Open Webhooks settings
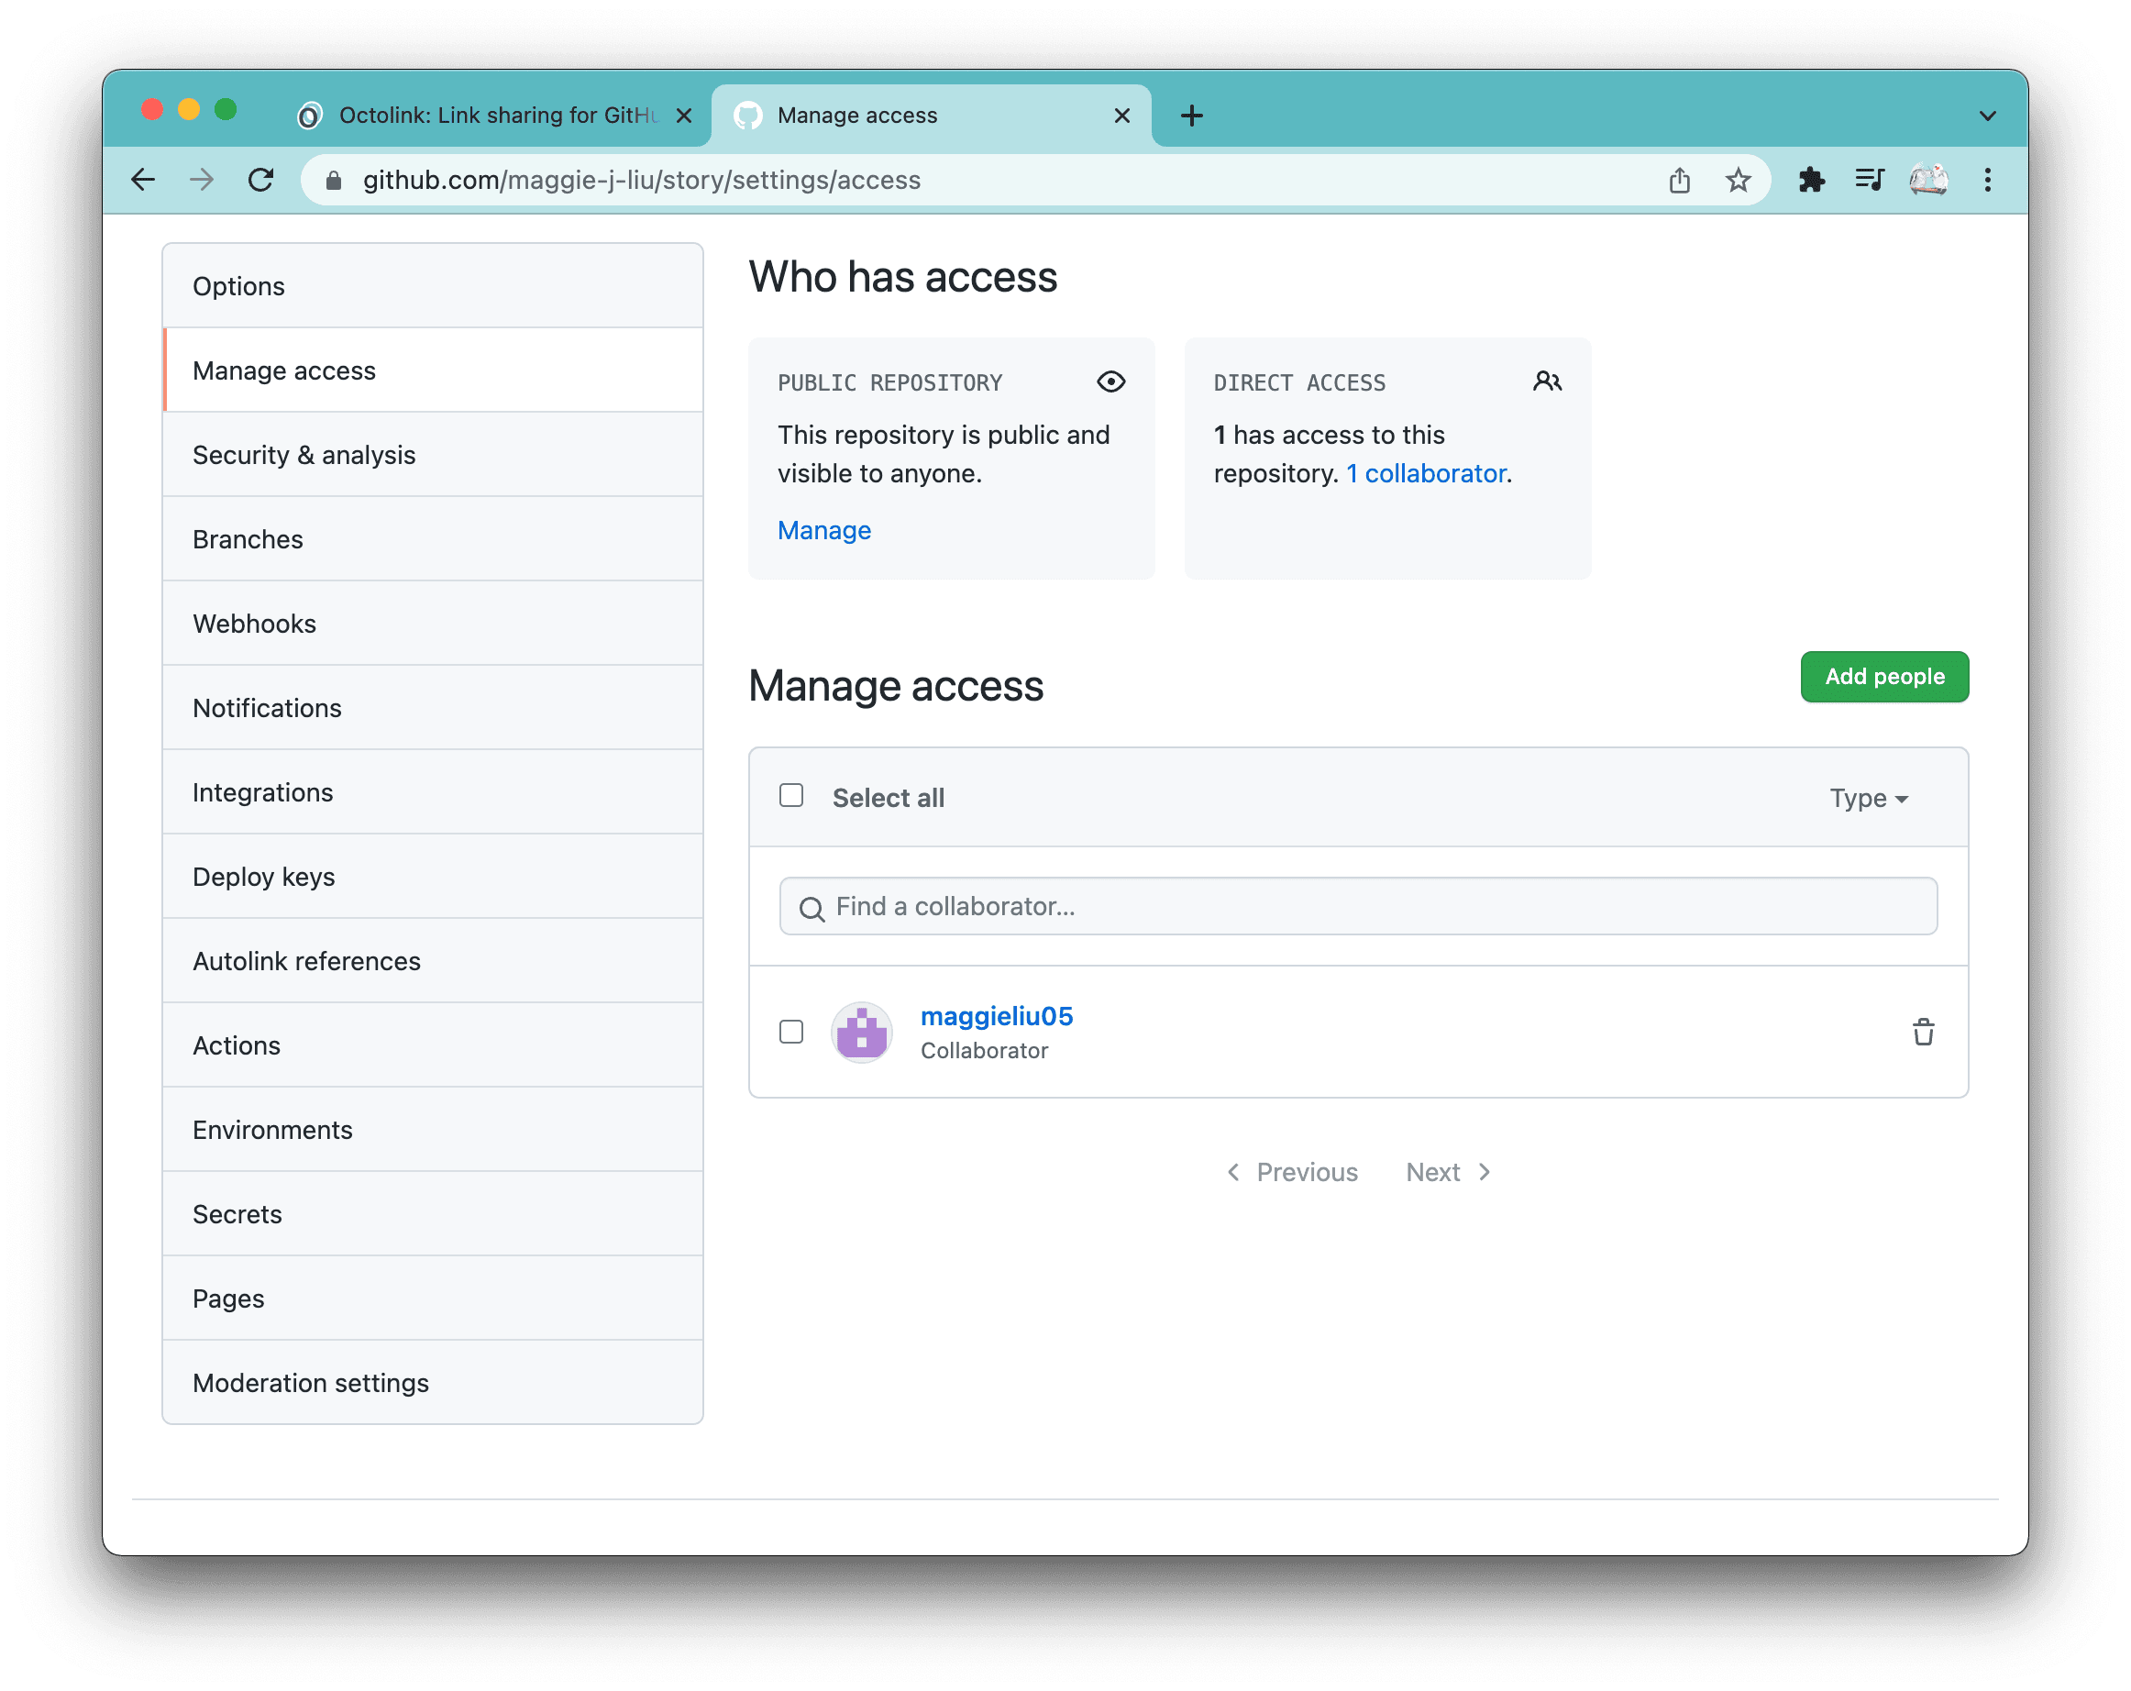Screen dimensions: 2131x1691 point(433,624)
